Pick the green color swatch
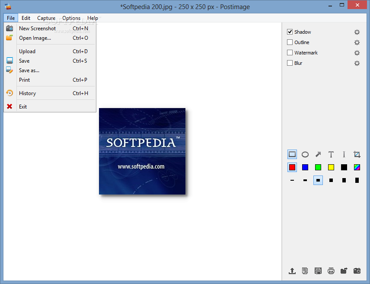The height and width of the screenshot is (284, 370). (x=318, y=167)
